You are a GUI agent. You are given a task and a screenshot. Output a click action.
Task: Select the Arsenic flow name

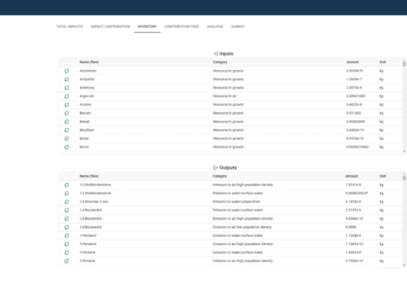coord(85,105)
